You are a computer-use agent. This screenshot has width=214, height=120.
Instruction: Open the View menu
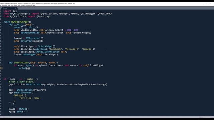click(x=12, y=5)
